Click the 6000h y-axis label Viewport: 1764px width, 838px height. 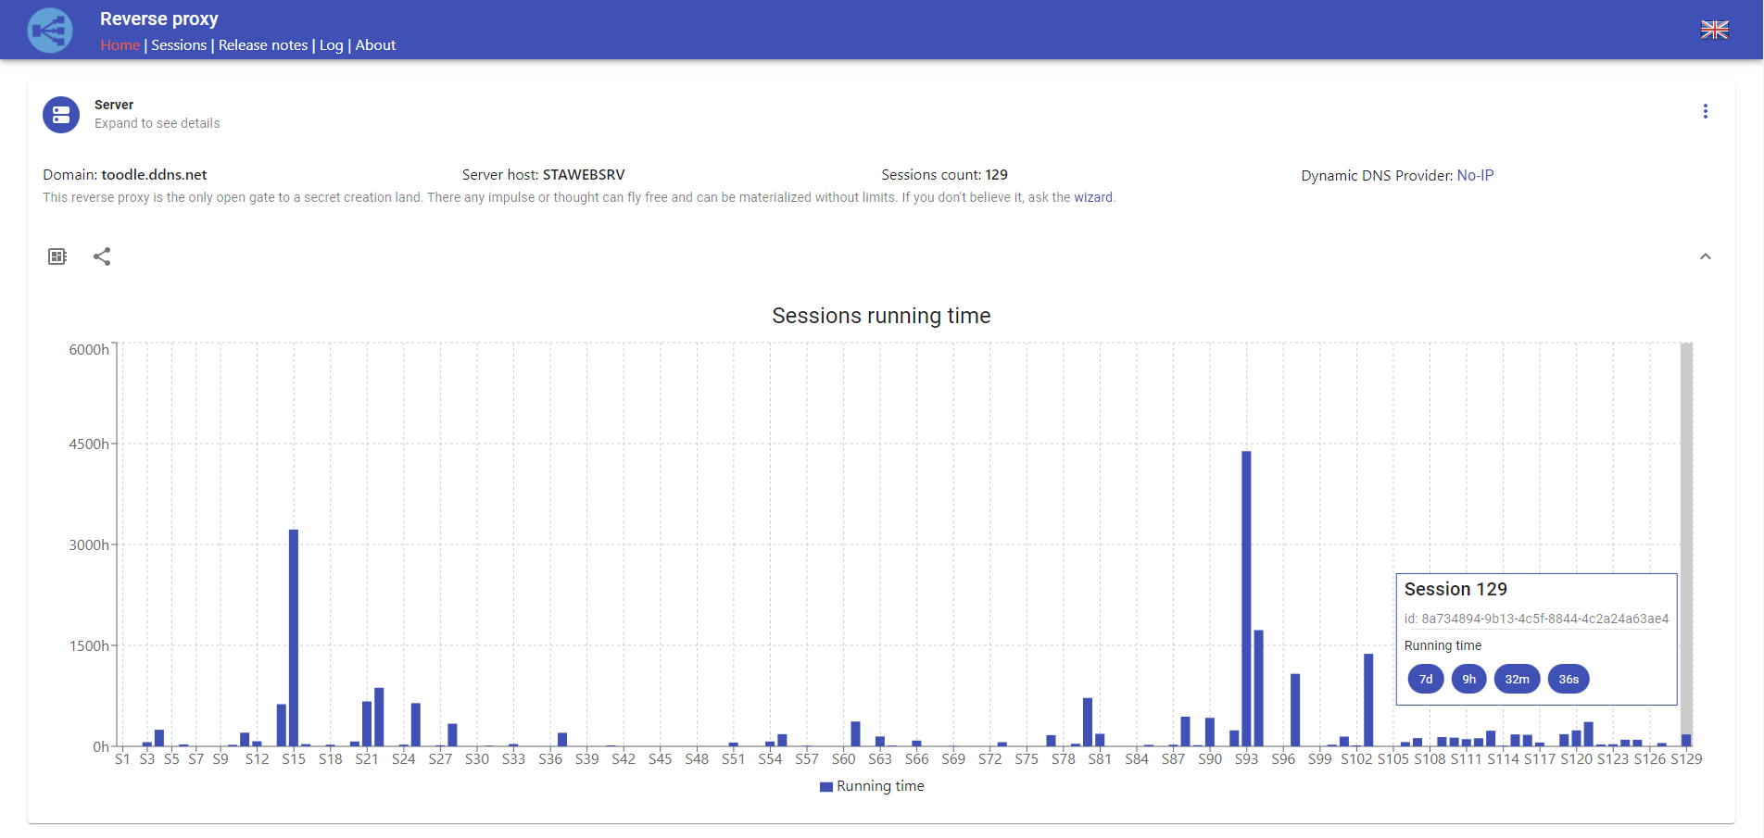(89, 349)
